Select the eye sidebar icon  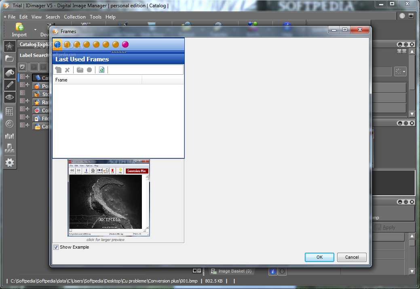click(10, 97)
